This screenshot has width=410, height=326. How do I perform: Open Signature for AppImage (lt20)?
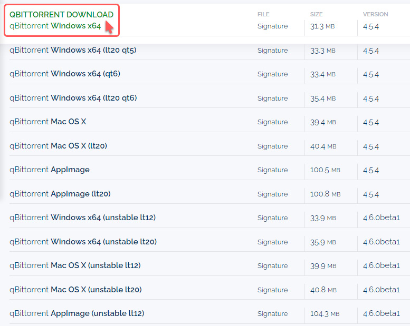[272, 194]
